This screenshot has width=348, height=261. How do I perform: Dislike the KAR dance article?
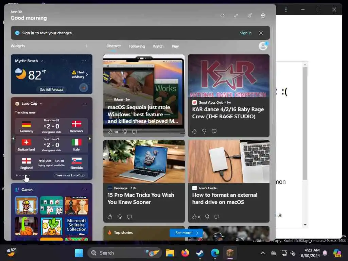click(x=204, y=131)
